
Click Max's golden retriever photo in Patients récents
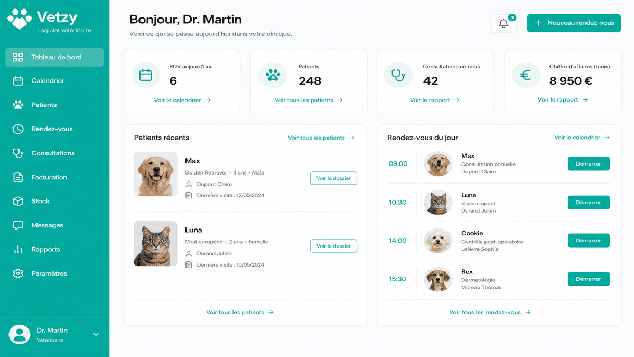click(155, 174)
